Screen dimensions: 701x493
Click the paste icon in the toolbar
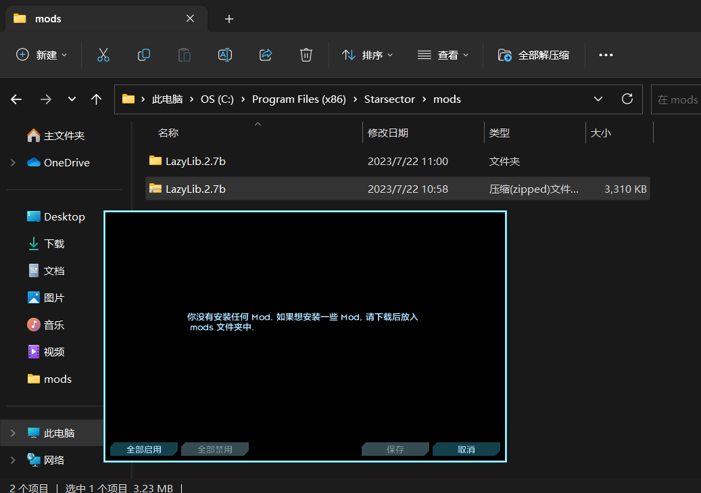[x=184, y=55]
